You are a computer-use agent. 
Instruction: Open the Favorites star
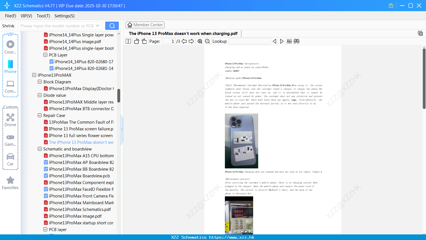tap(10, 183)
